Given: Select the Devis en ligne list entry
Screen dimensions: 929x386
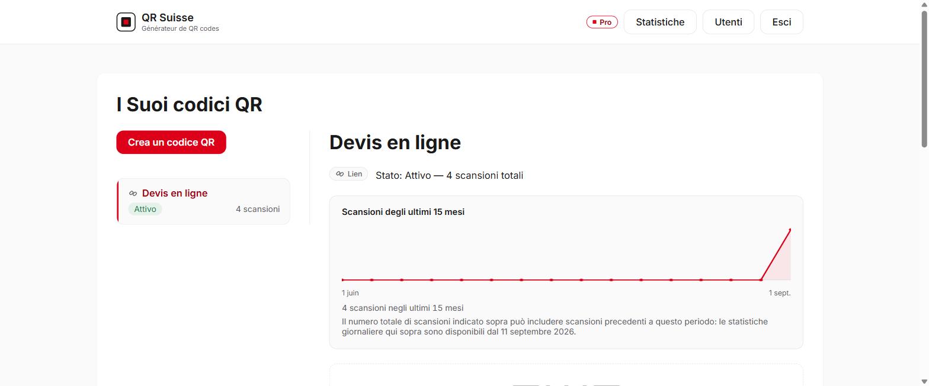Looking at the screenshot, I should (203, 201).
